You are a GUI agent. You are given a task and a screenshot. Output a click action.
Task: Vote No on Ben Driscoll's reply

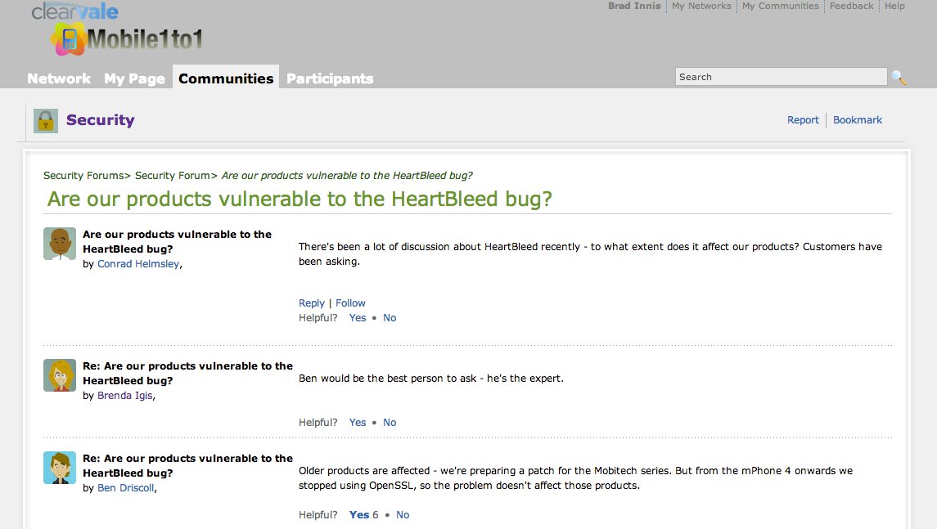click(403, 514)
